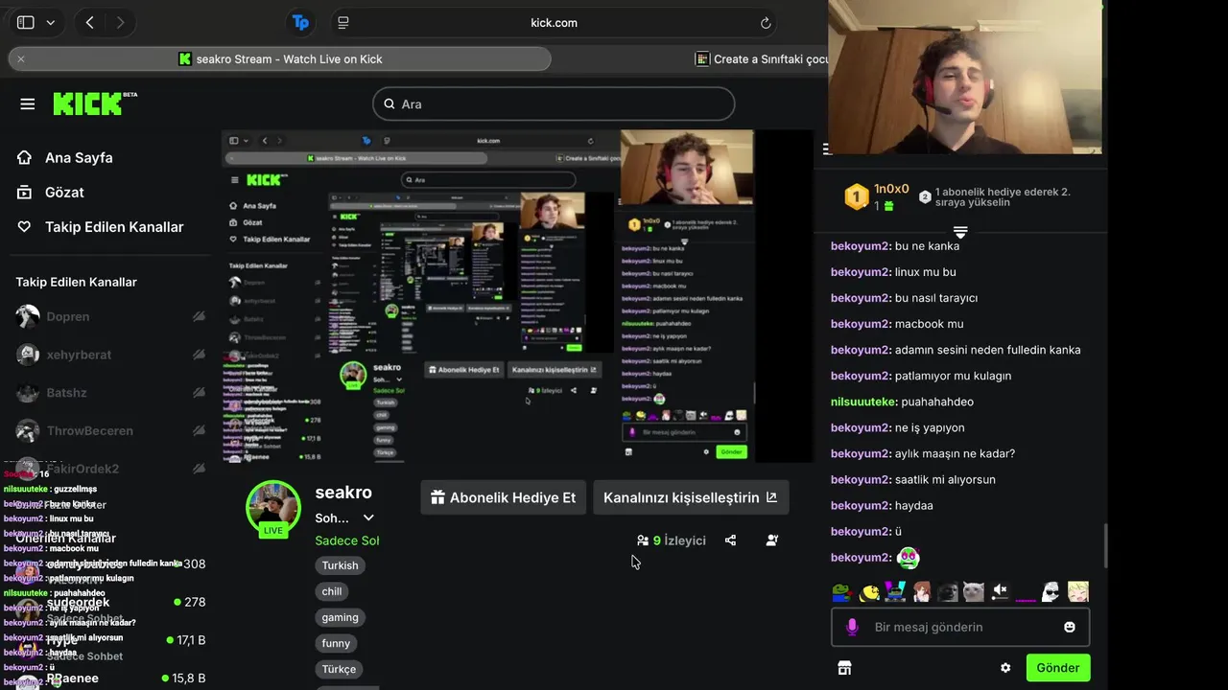This screenshot has height=690, width=1228.
Task: Insert the frog DJ emote
Action: pos(895,591)
